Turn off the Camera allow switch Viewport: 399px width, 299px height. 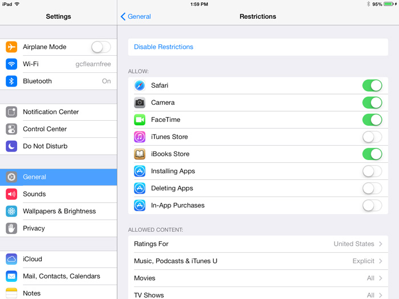(x=372, y=103)
